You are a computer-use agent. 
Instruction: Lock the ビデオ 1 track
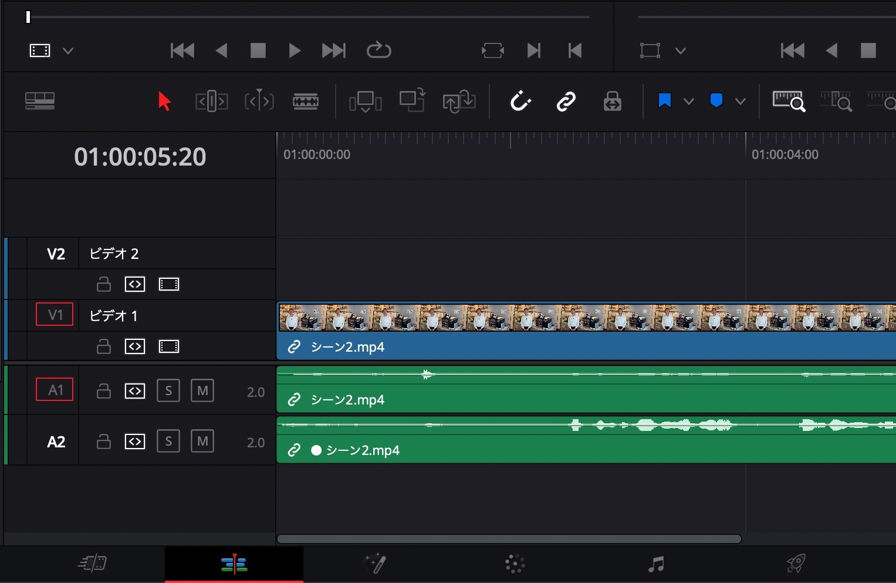pyautogui.click(x=103, y=346)
